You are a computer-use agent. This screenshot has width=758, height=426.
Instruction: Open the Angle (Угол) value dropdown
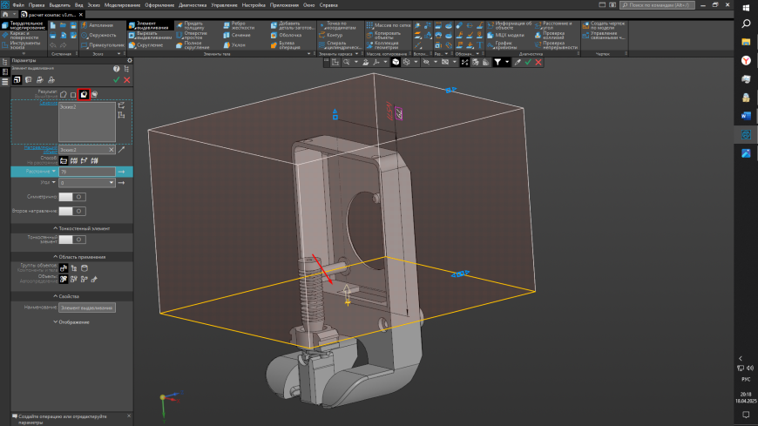(112, 183)
